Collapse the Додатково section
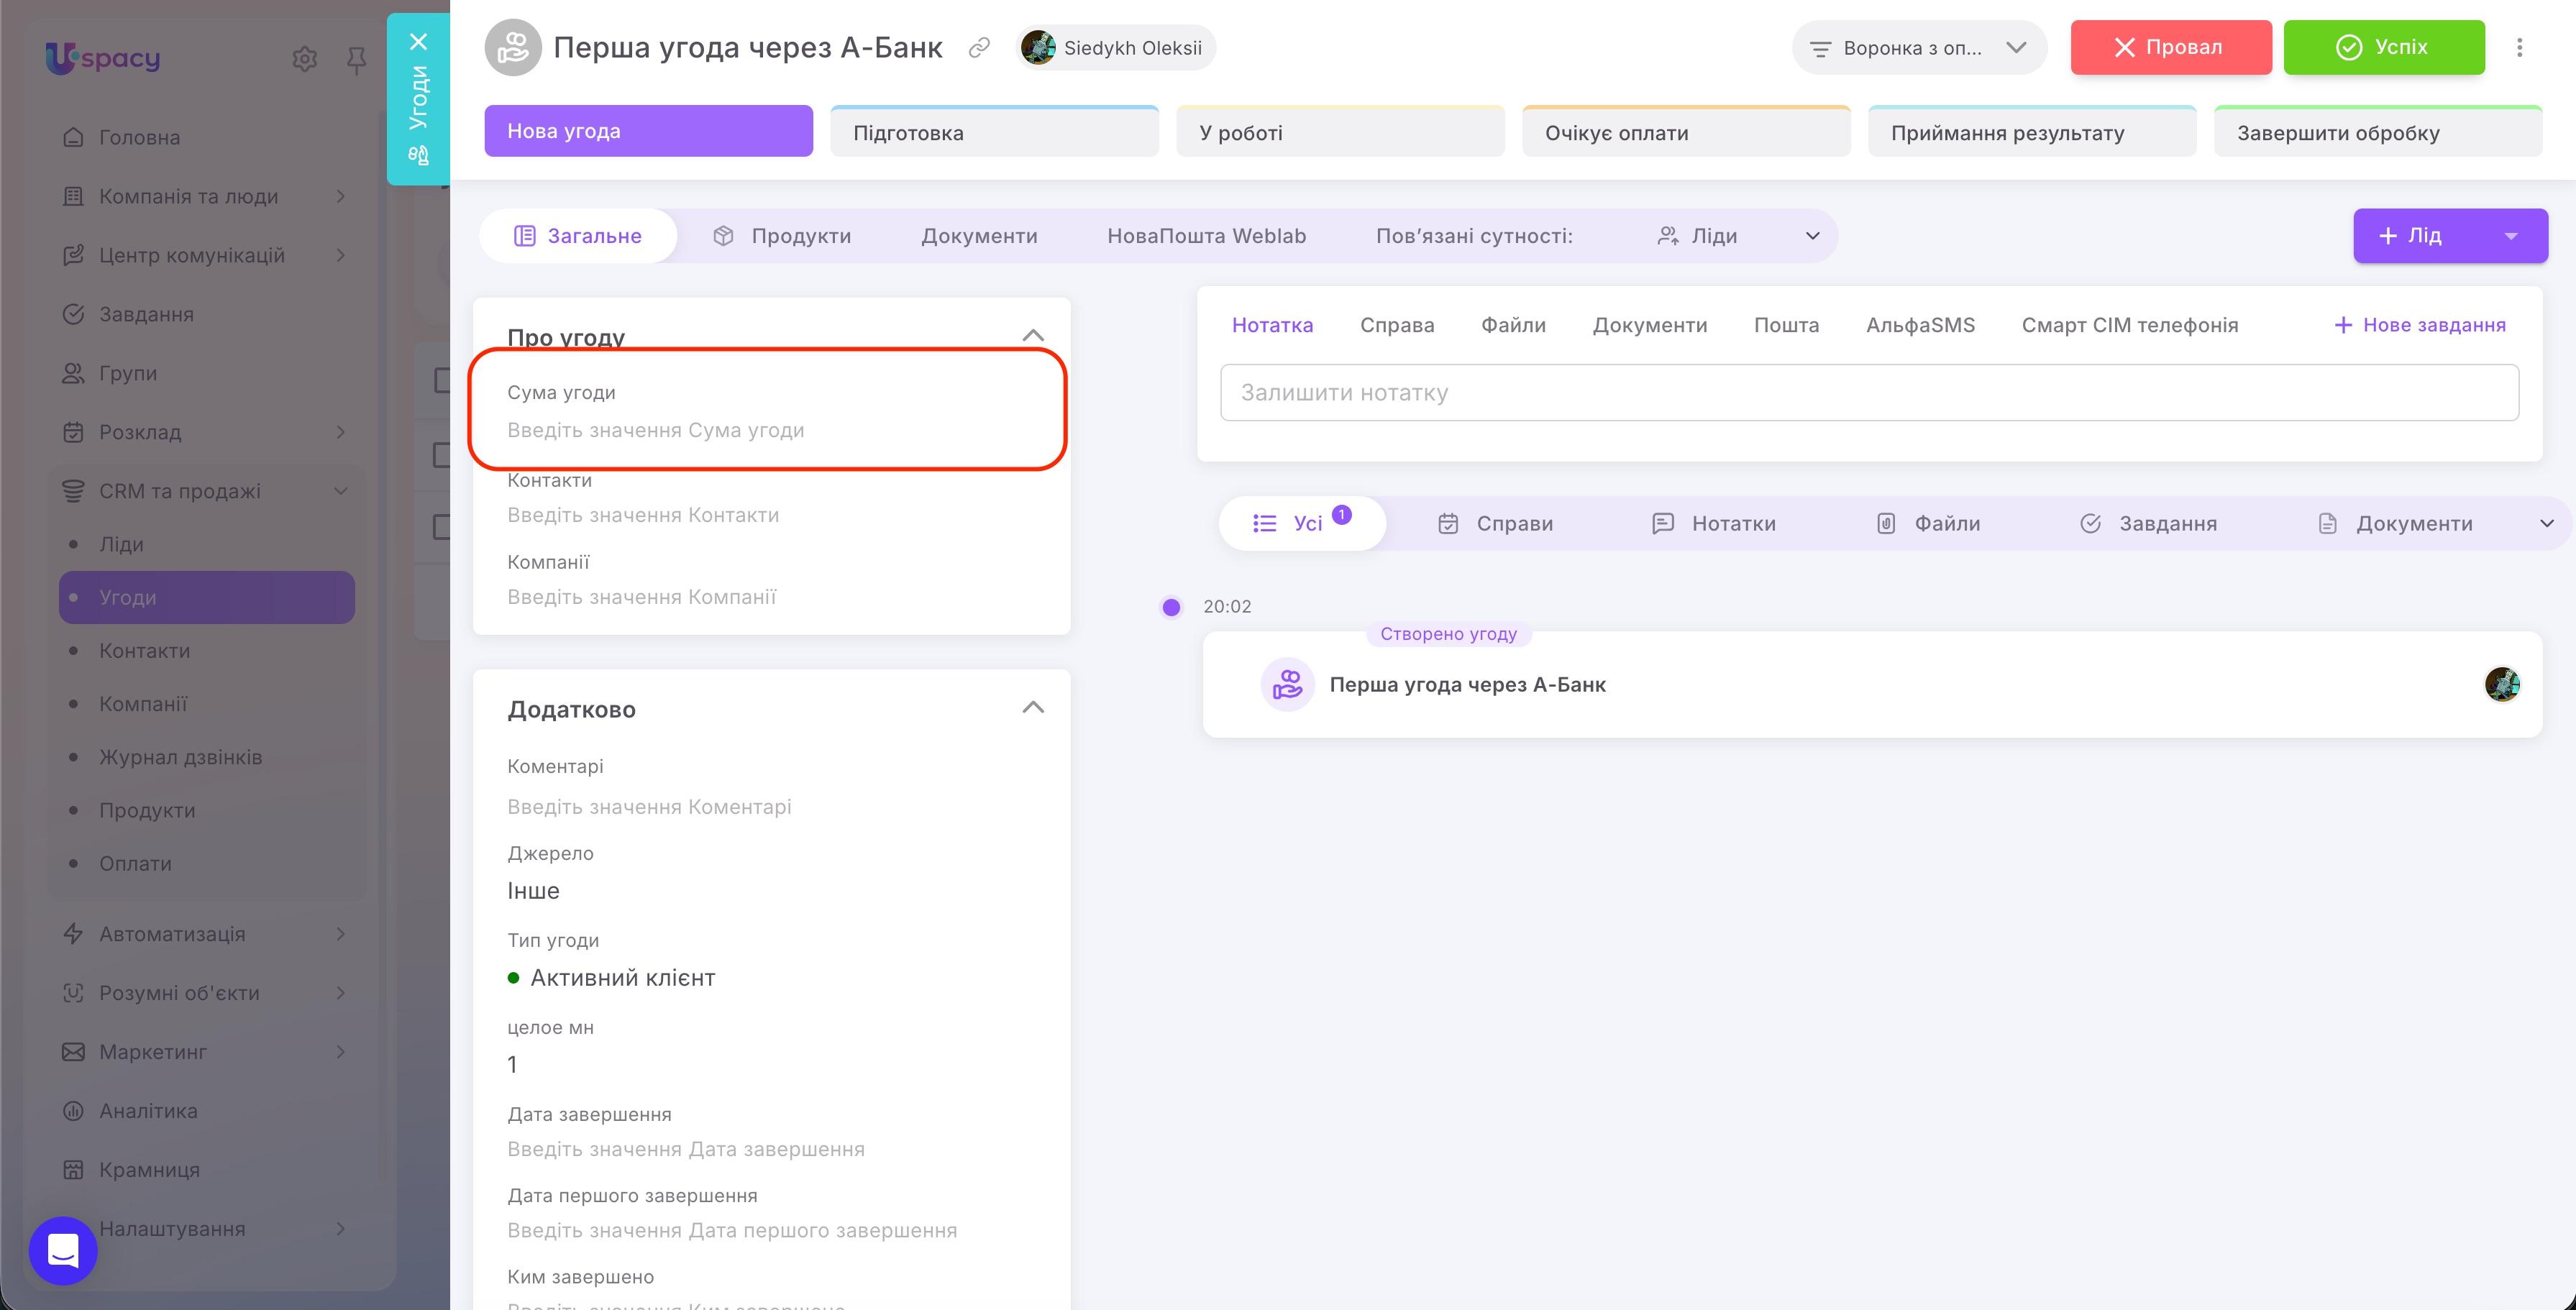2576x1310 pixels. 1033,707
